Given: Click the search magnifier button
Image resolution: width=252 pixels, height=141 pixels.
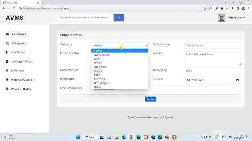Looking at the screenshot, I should point(119,18).
